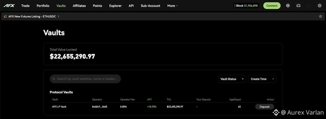Click the Total Value Locked figure under its label

[72, 56]
